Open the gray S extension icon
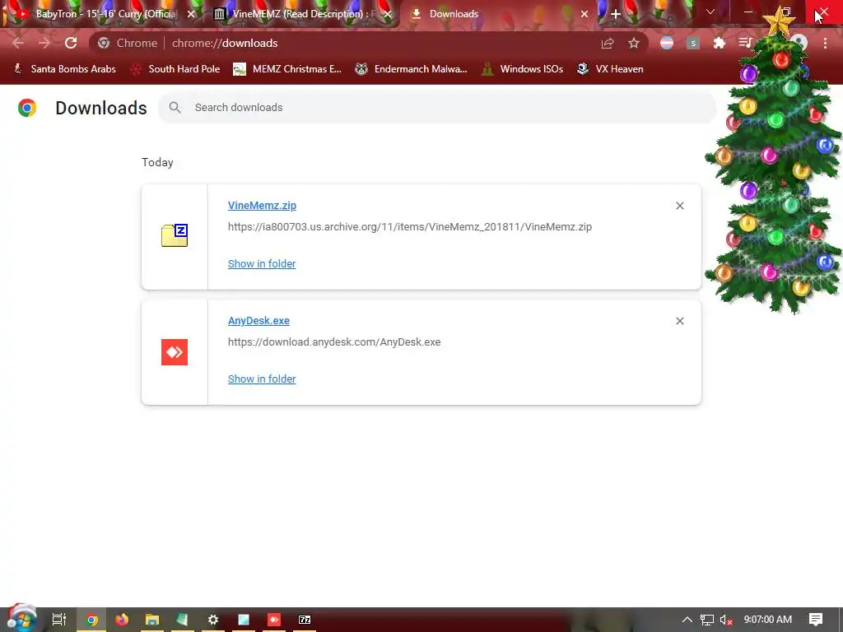 (x=693, y=43)
